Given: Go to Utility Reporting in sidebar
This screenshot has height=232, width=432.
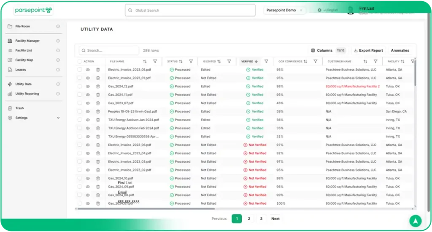Looking at the screenshot, I should [x=27, y=94].
